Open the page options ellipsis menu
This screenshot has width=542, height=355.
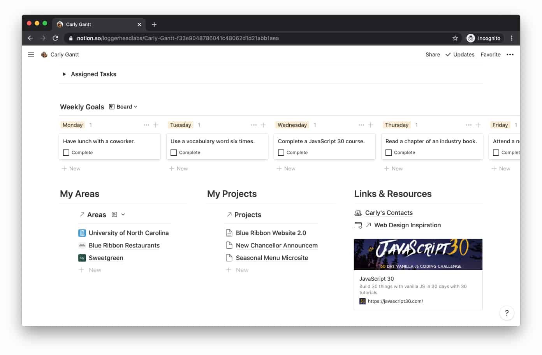coord(510,54)
